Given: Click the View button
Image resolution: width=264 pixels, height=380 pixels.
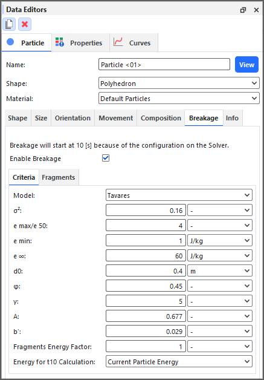Looking at the screenshot, I should coord(246,65).
